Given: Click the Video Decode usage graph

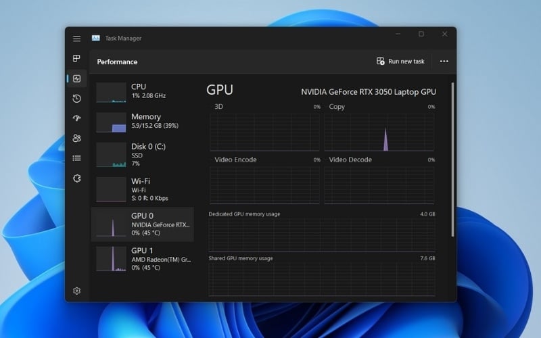Looking at the screenshot, I should pyautogui.click(x=379, y=185).
